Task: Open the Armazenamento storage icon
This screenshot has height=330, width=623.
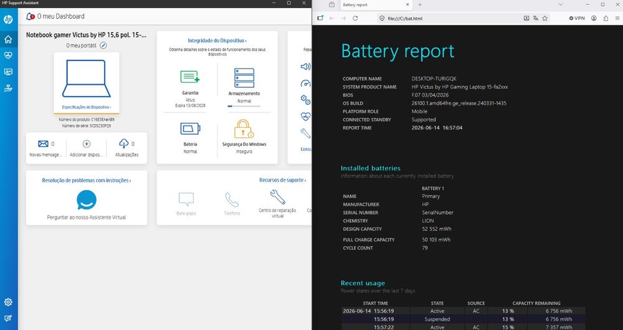Action: pyautogui.click(x=244, y=77)
